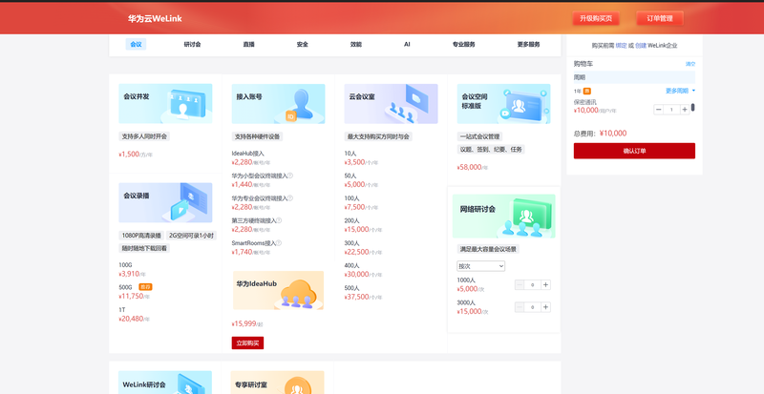Increase 保密通讯 quantity in cart
764x394 pixels.
pyautogui.click(x=685, y=110)
